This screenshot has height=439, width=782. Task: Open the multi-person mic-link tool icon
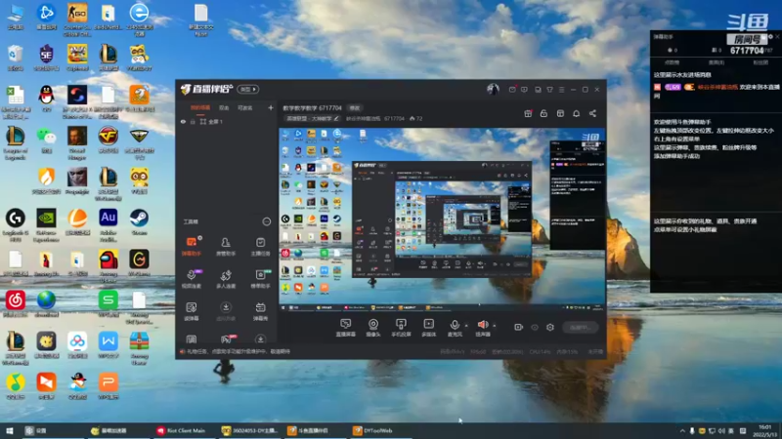[226, 279]
